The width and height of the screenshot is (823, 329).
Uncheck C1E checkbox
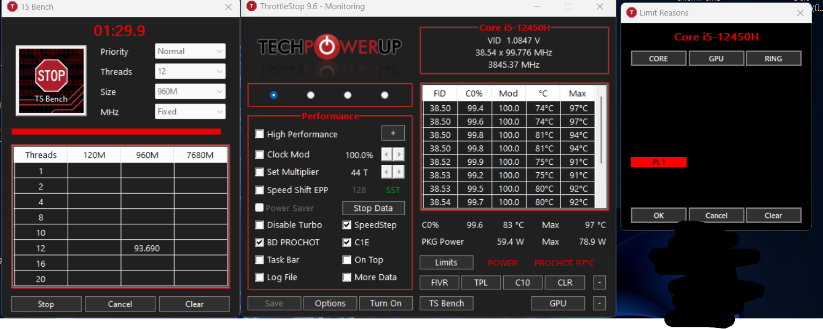click(x=347, y=243)
